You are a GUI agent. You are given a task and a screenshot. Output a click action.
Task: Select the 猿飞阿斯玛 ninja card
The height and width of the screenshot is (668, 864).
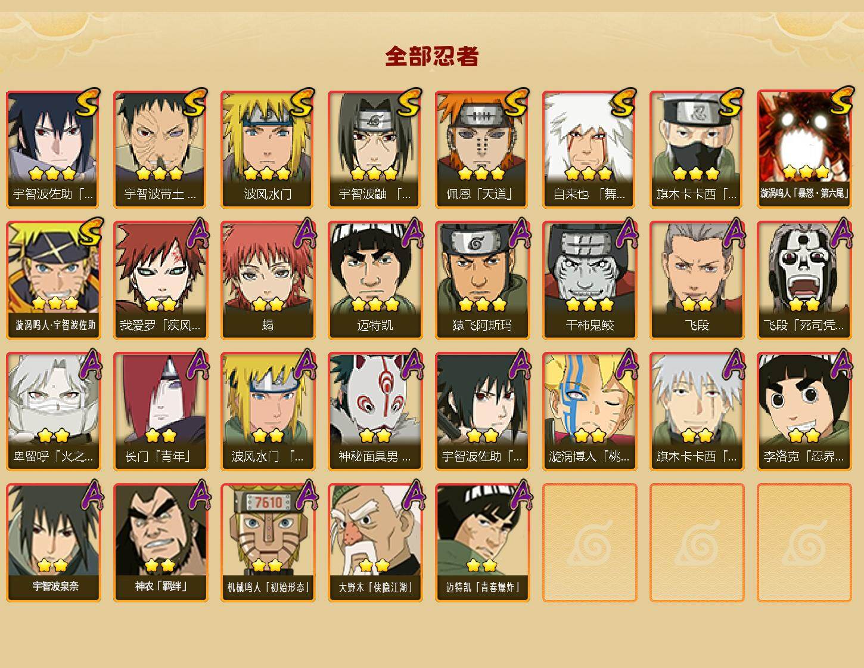[x=482, y=280]
